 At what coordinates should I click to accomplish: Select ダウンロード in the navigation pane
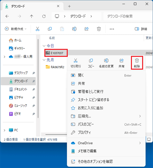[18, 81]
